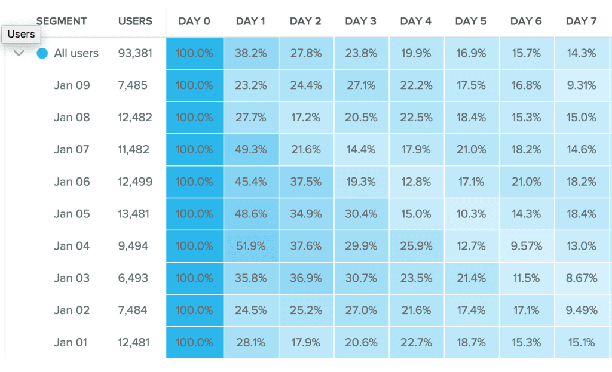Click the 100.0% Day 0 cell for All users
The image size is (612, 372).
pos(194,53)
